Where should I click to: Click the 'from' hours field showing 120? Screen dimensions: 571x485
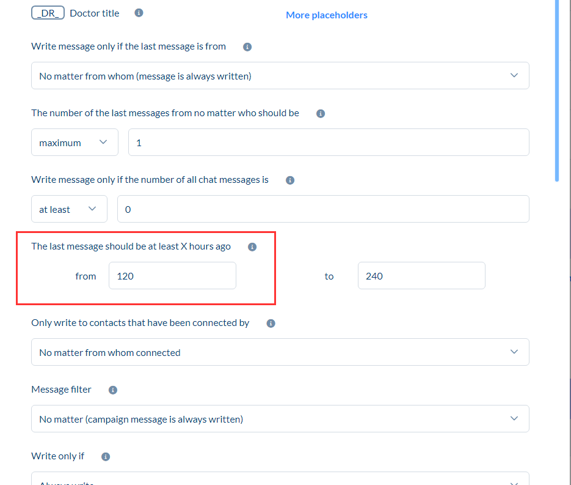[172, 276]
